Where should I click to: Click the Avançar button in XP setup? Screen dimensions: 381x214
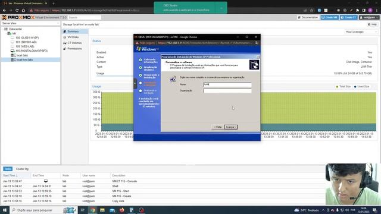[230, 127]
